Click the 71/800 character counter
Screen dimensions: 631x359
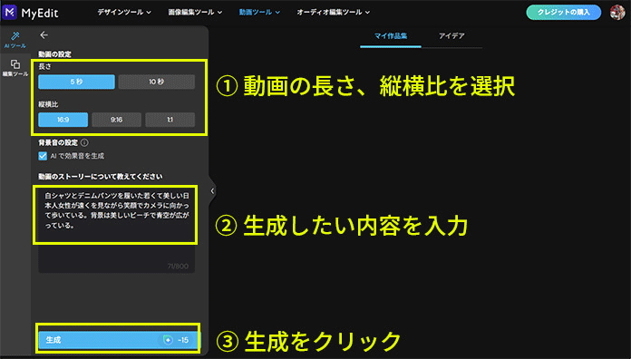coord(178,266)
